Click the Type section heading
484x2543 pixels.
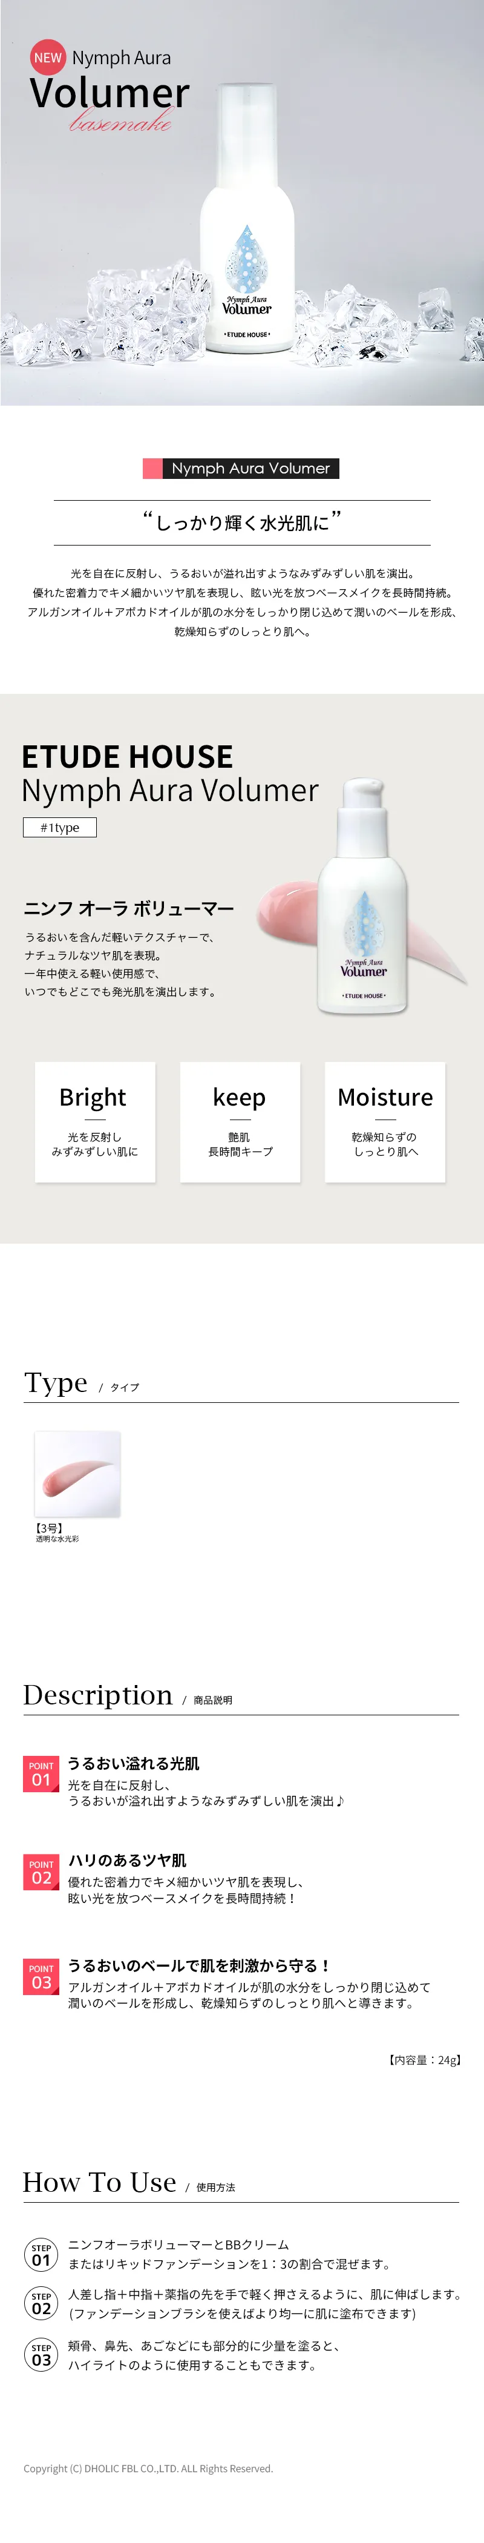point(56,1382)
